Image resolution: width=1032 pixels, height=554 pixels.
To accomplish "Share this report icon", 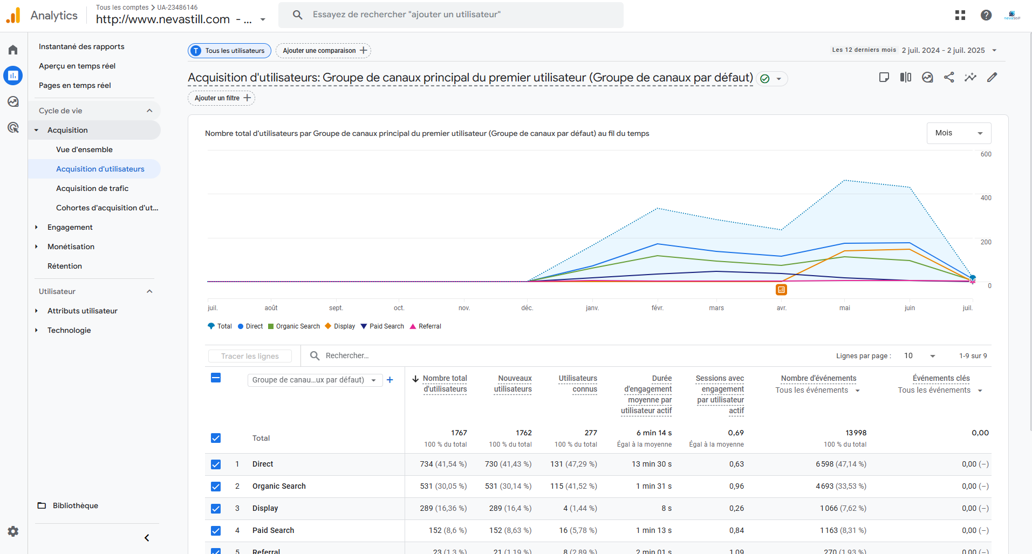I will pyautogui.click(x=949, y=77).
